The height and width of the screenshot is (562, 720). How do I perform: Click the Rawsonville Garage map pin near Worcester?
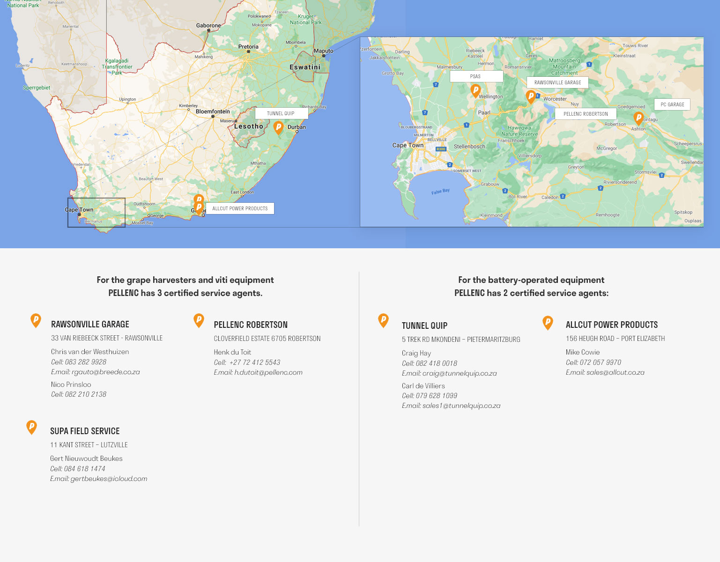tap(531, 97)
